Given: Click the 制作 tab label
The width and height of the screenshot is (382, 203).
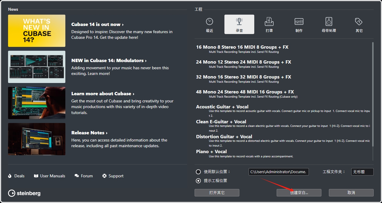Looking at the screenshot, I should (x=299, y=31).
